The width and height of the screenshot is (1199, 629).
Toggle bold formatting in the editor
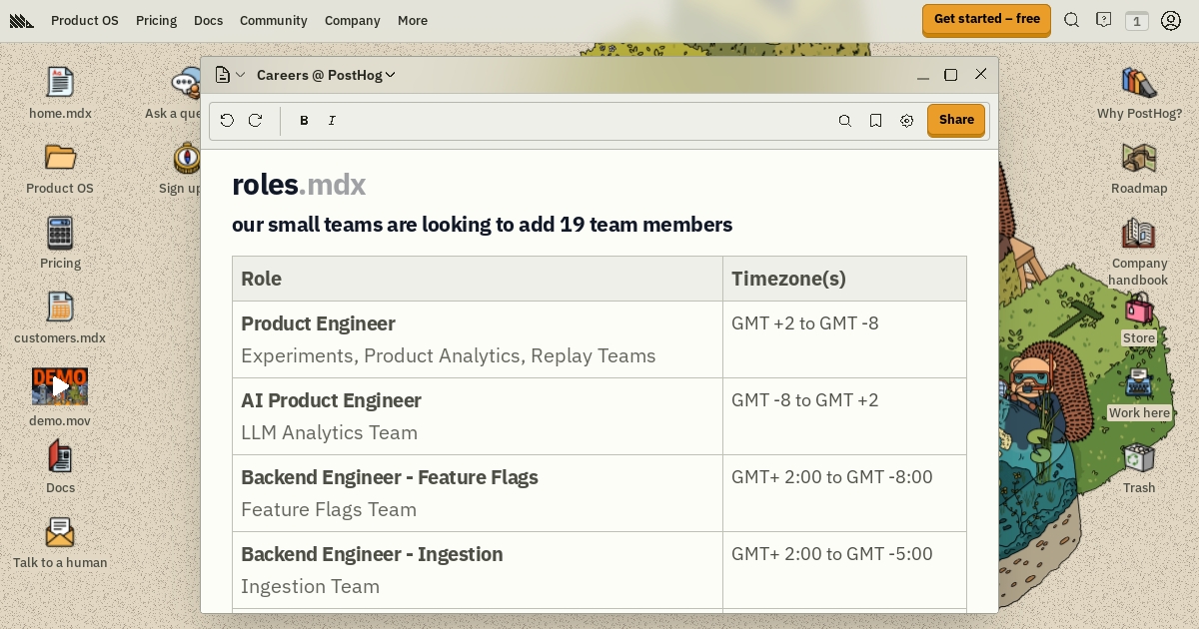[x=304, y=121]
